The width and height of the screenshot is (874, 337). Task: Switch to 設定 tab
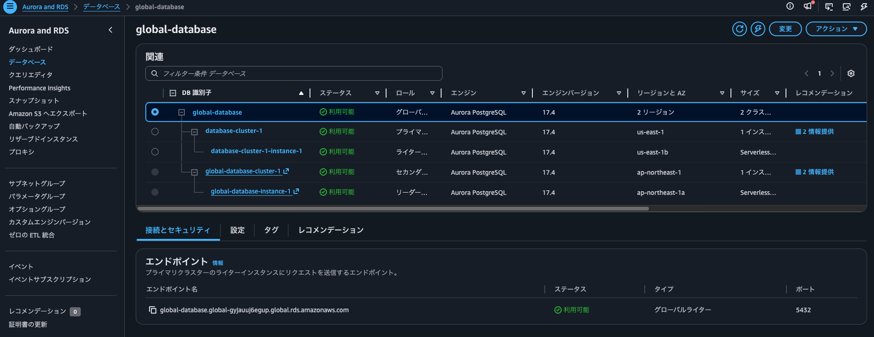(x=238, y=230)
